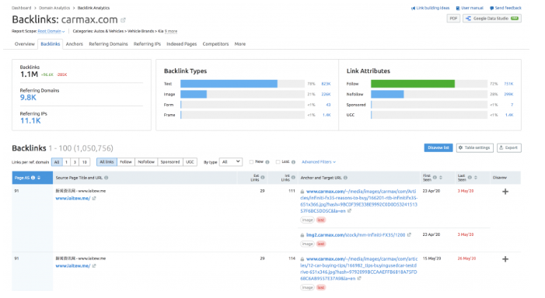Click sort arrows on First Seen column
Viewport: 545px width, 298px height.
click(441, 178)
